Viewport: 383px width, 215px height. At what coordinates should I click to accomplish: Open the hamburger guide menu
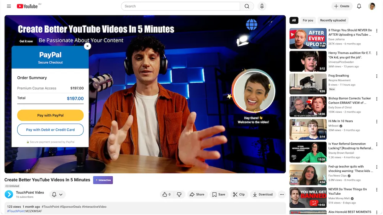tap(9, 6)
